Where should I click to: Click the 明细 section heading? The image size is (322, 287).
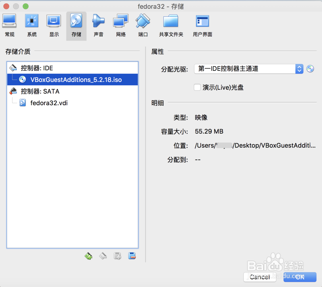pyautogui.click(x=157, y=103)
